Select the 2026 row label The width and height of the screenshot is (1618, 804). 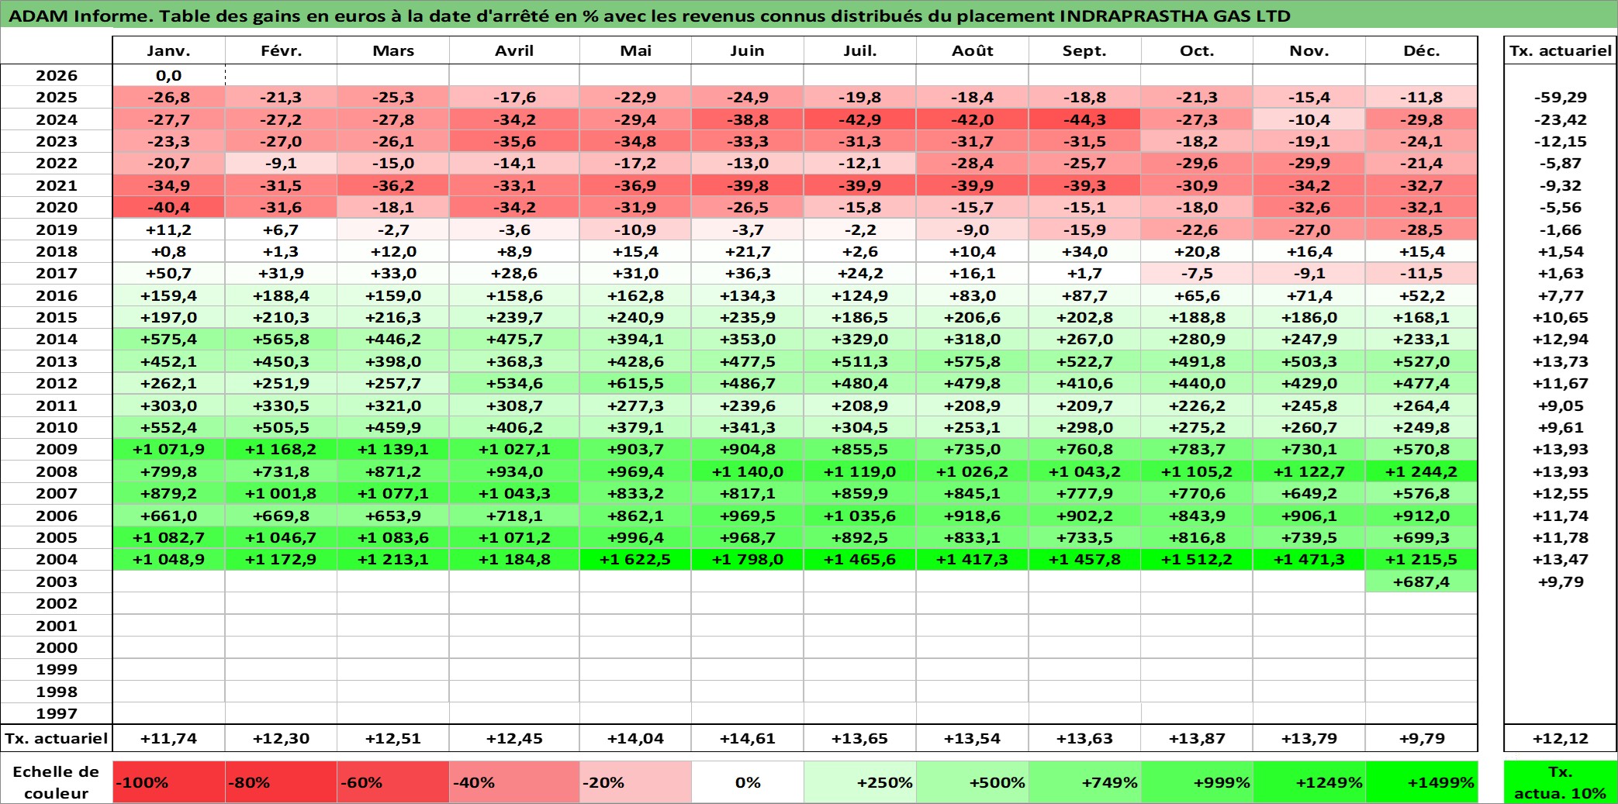tap(57, 75)
